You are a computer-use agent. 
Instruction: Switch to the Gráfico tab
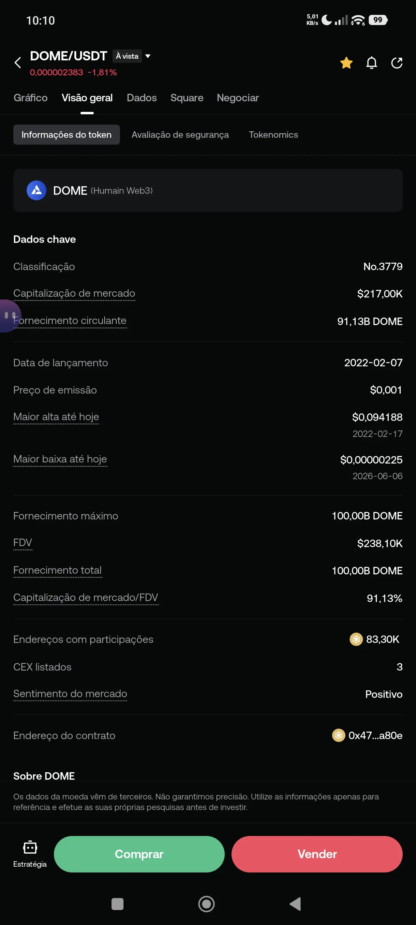click(30, 98)
